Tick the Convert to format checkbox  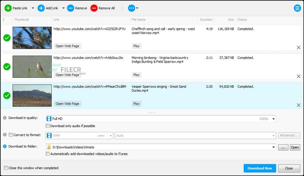pos(11,135)
